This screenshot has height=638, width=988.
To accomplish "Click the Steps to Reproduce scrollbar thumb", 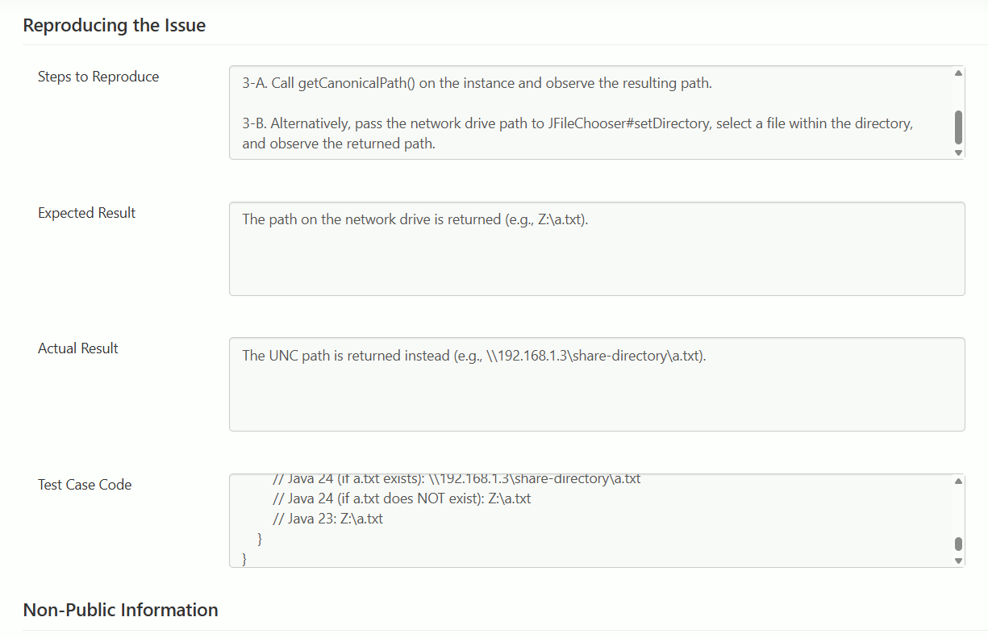I will click(958, 127).
